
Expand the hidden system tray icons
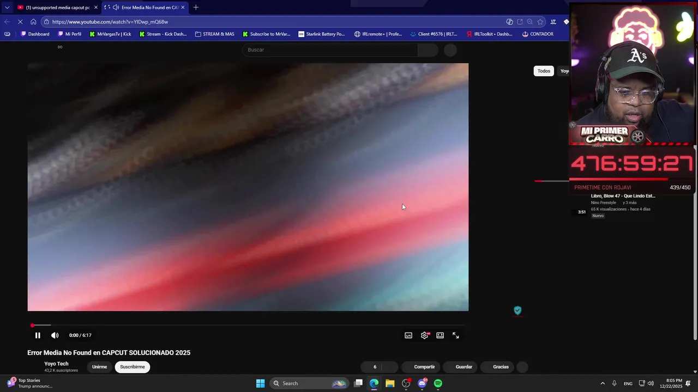[603, 383]
